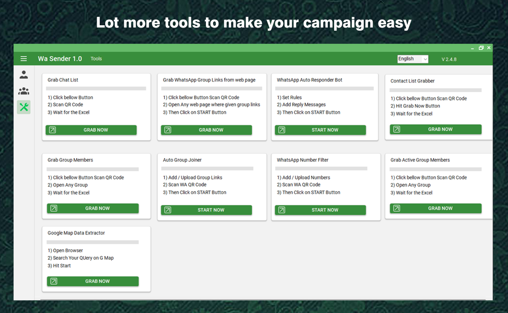Click GRAB NOW under Google Map Data Extractor

(x=93, y=281)
